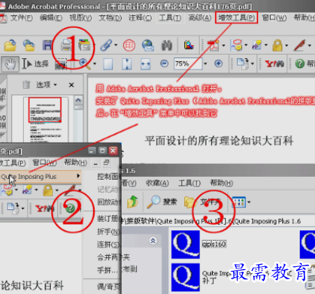Viewport: 315px width, 294px height.
Task: Click the Fit Page vertical arrows icon
Action: (x=127, y=64)
